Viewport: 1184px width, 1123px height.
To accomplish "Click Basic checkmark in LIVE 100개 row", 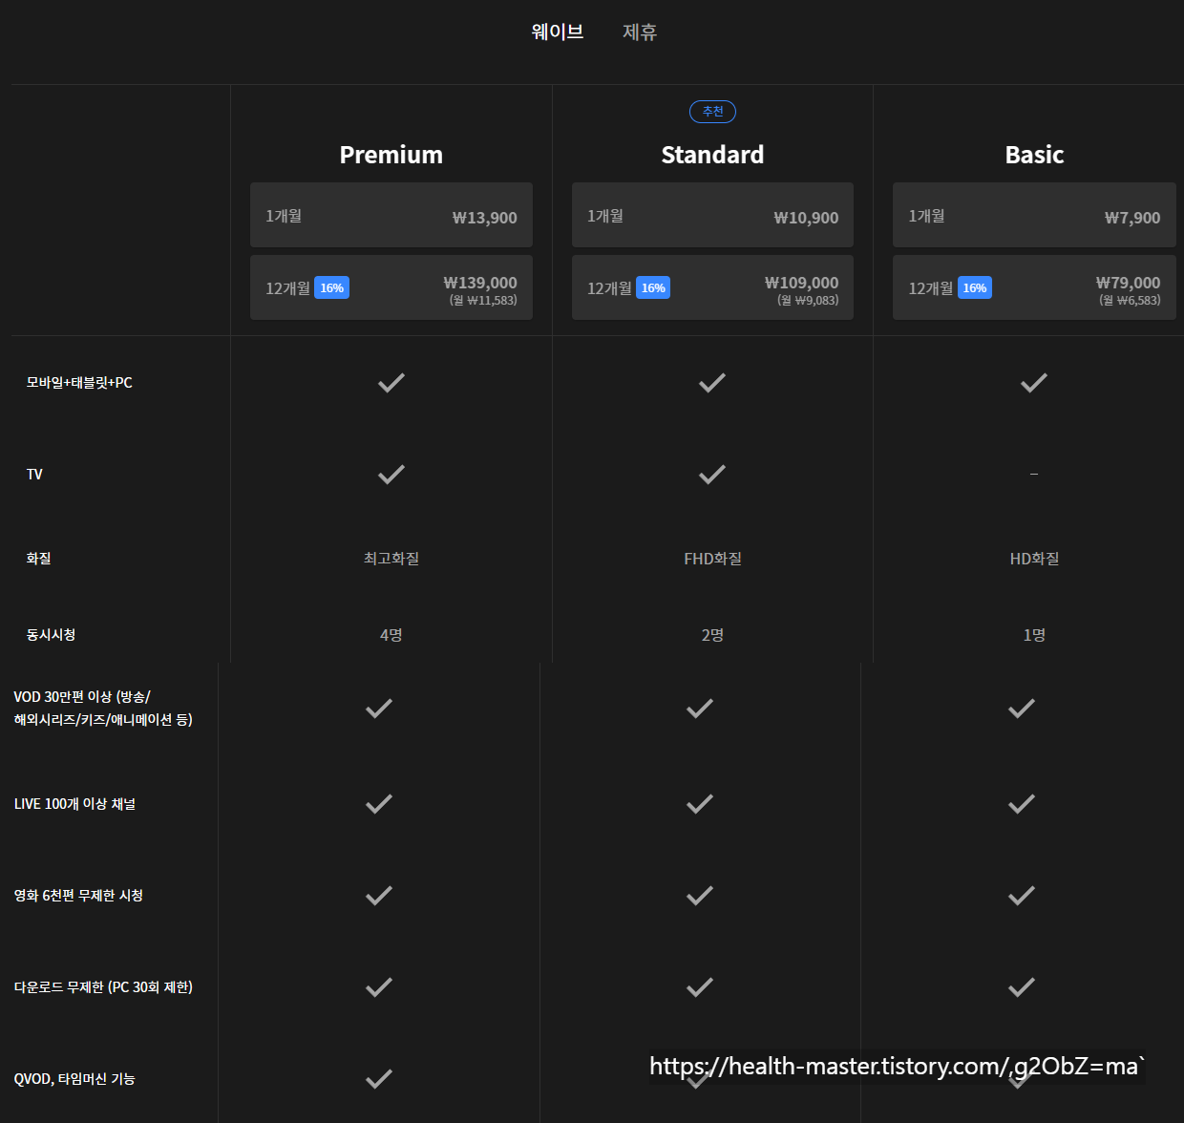I will [x=1022, y=804].
